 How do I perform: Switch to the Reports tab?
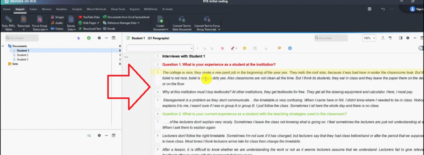pyautogui.click(x=135, y=9)
